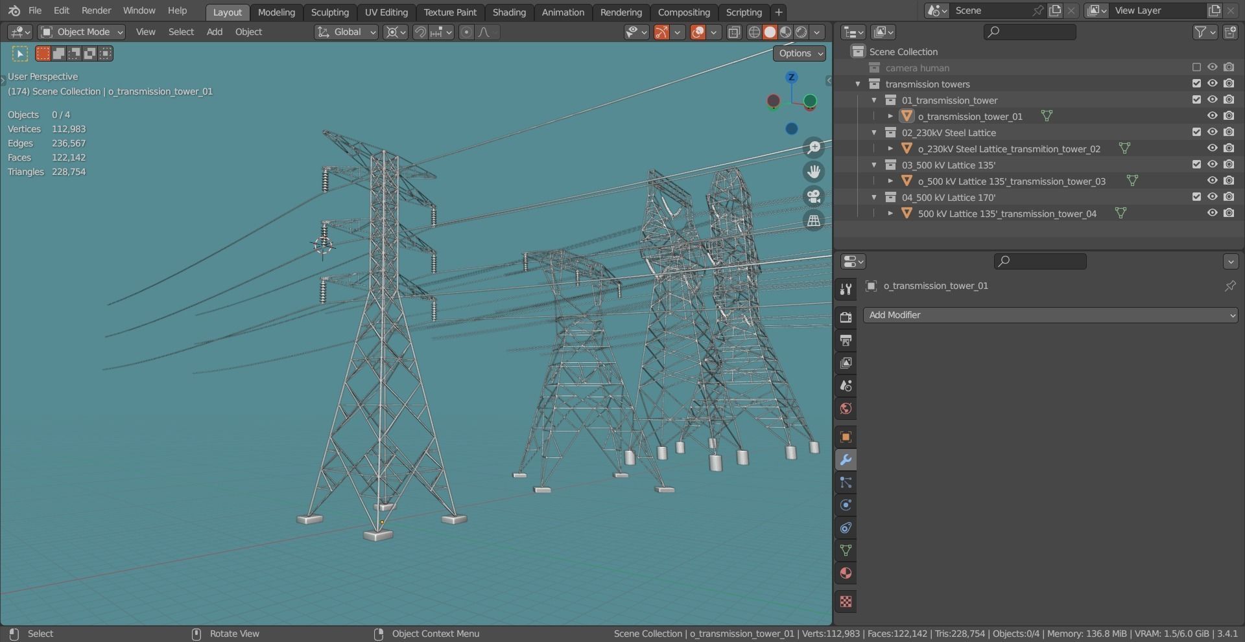
Task: Add a new workspace tab
Action: tap(779, 12)
